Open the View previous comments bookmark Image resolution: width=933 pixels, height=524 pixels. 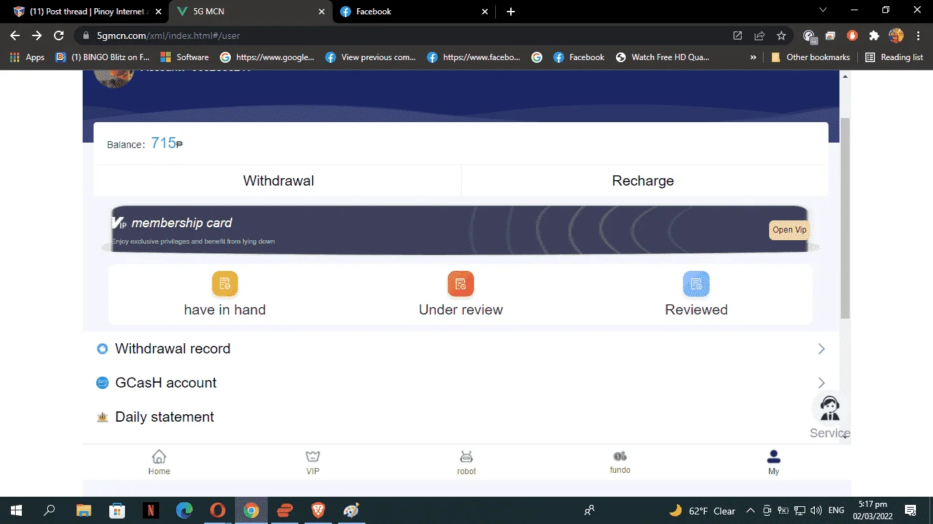pyautogui.click(x=370, y=57)
